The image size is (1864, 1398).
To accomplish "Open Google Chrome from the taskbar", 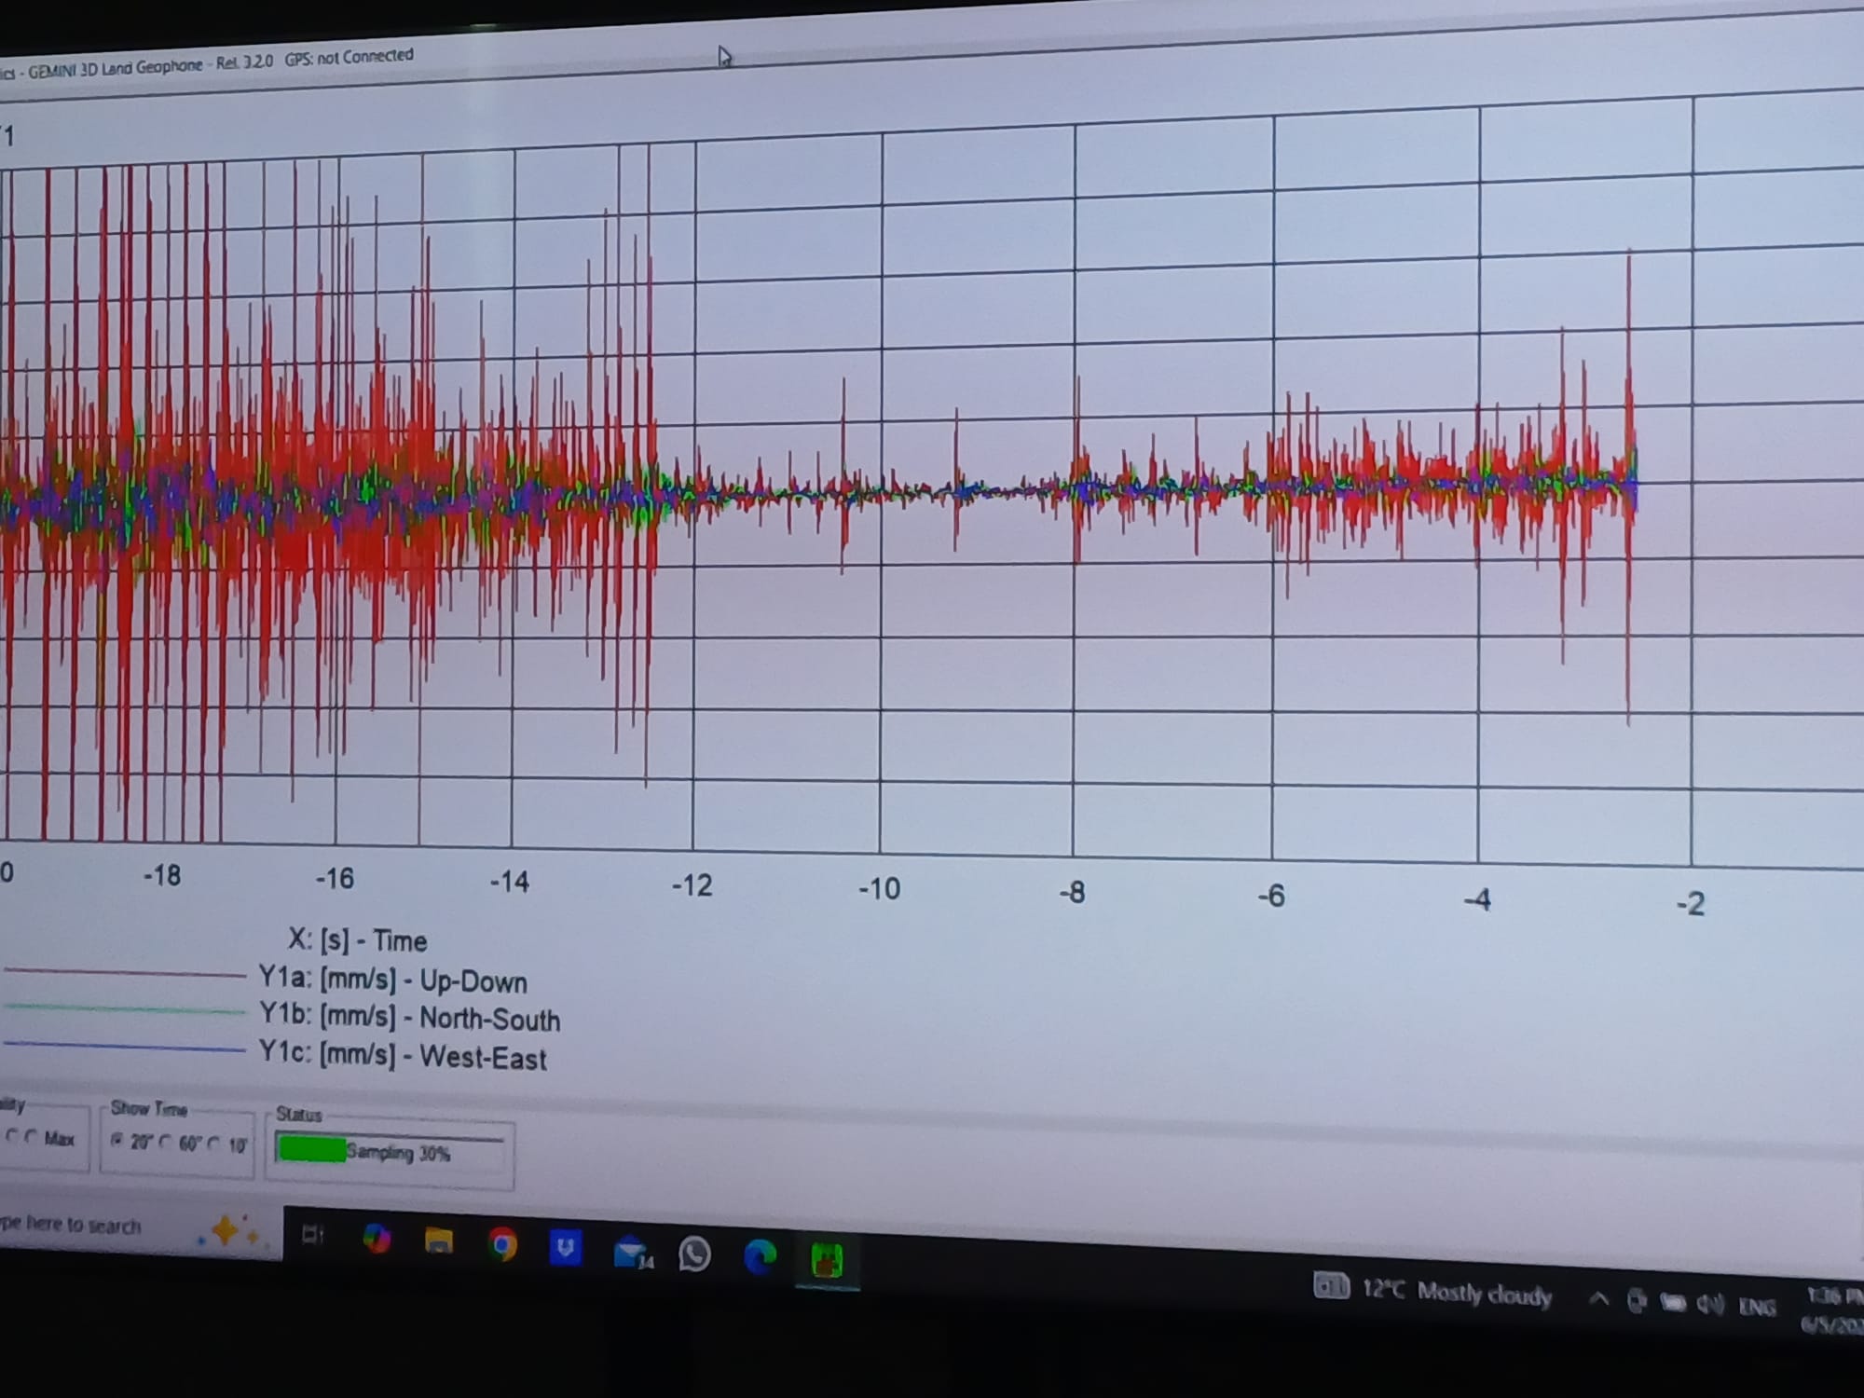I will pyautogui.click(x=502, y=1244).
